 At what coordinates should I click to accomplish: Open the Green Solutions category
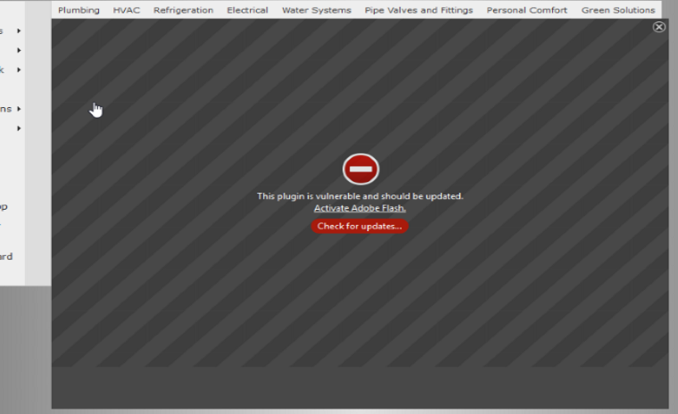point(618,10)
